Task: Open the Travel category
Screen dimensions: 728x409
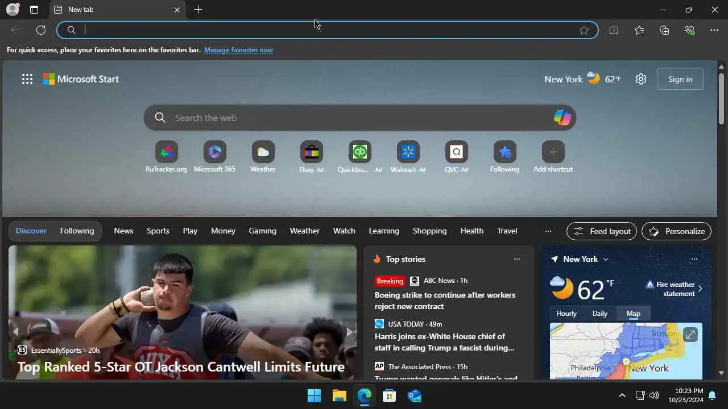Action: (507, 231)
